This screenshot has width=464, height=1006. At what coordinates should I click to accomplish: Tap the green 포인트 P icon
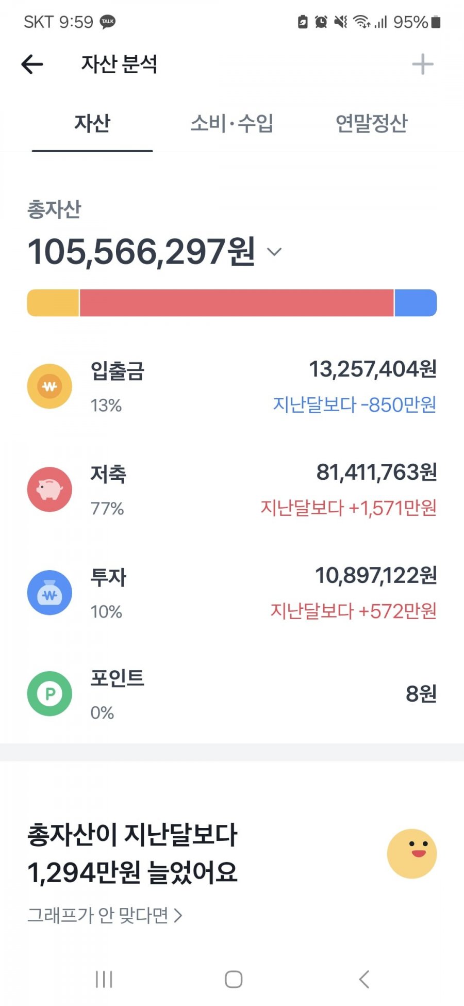[49, 693]
